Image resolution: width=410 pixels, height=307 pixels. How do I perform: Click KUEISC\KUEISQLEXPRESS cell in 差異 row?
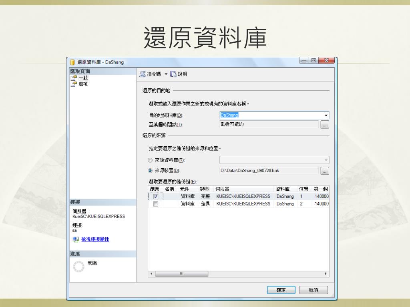click(x=243, y=203)
